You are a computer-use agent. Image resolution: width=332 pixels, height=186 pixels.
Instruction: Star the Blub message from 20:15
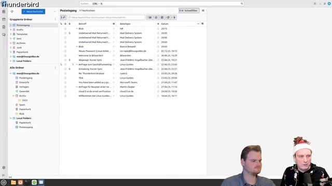(x=65, y=29)
